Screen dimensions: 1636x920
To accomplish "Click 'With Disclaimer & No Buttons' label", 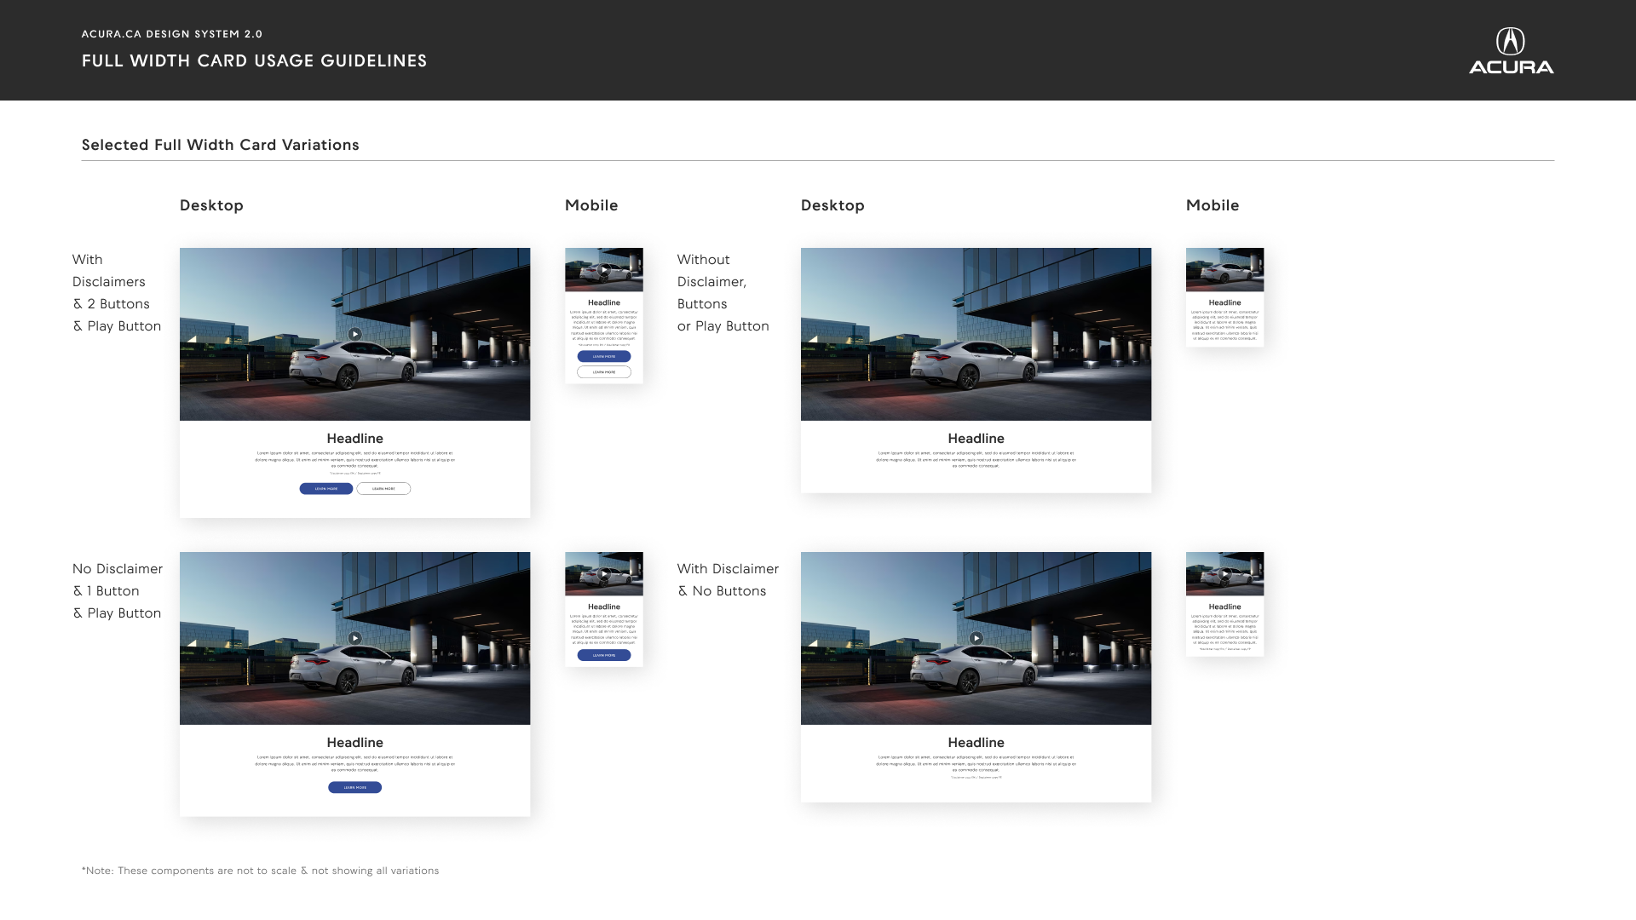I will pyautogui.click(x=729, y=580).
